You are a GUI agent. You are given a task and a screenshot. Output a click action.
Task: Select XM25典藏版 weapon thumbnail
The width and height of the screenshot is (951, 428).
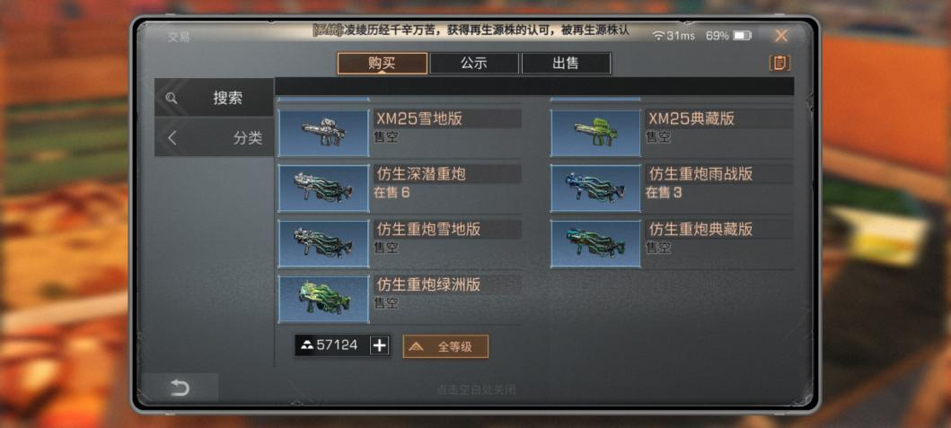(595, 133)
